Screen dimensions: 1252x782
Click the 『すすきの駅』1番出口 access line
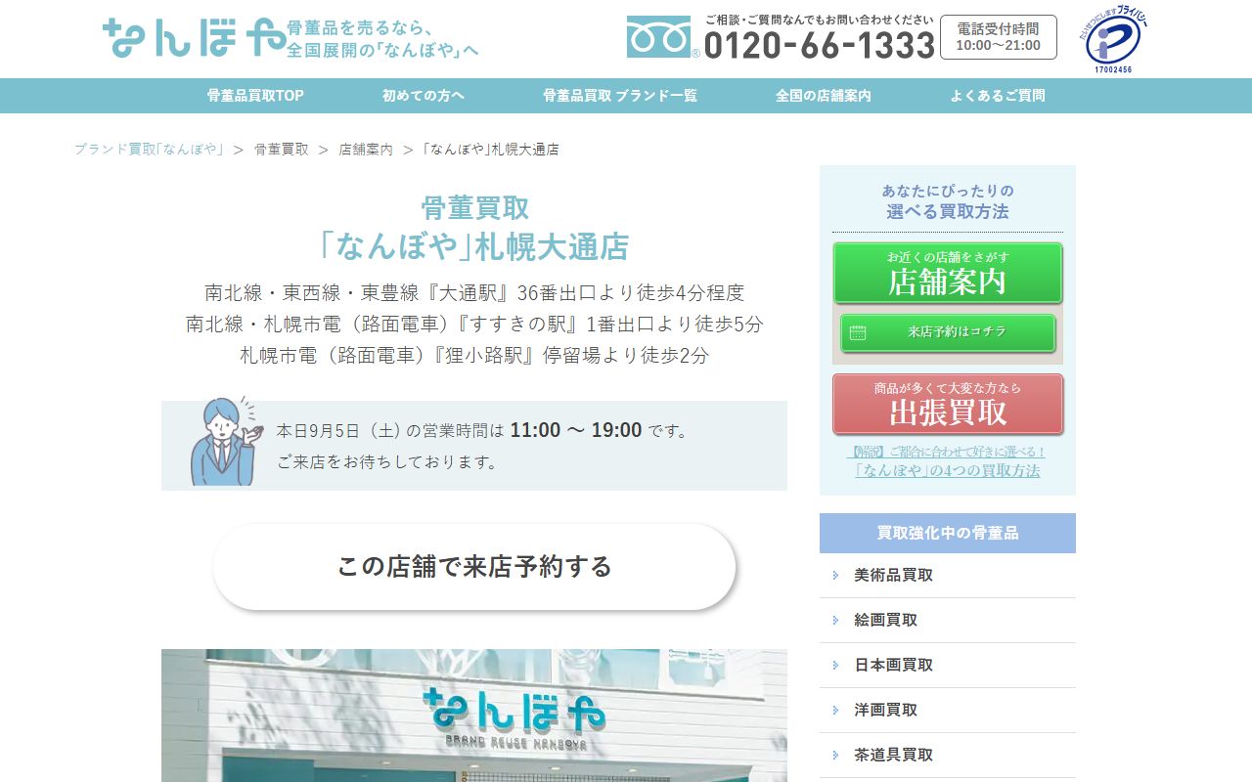(x=474, y=324)
